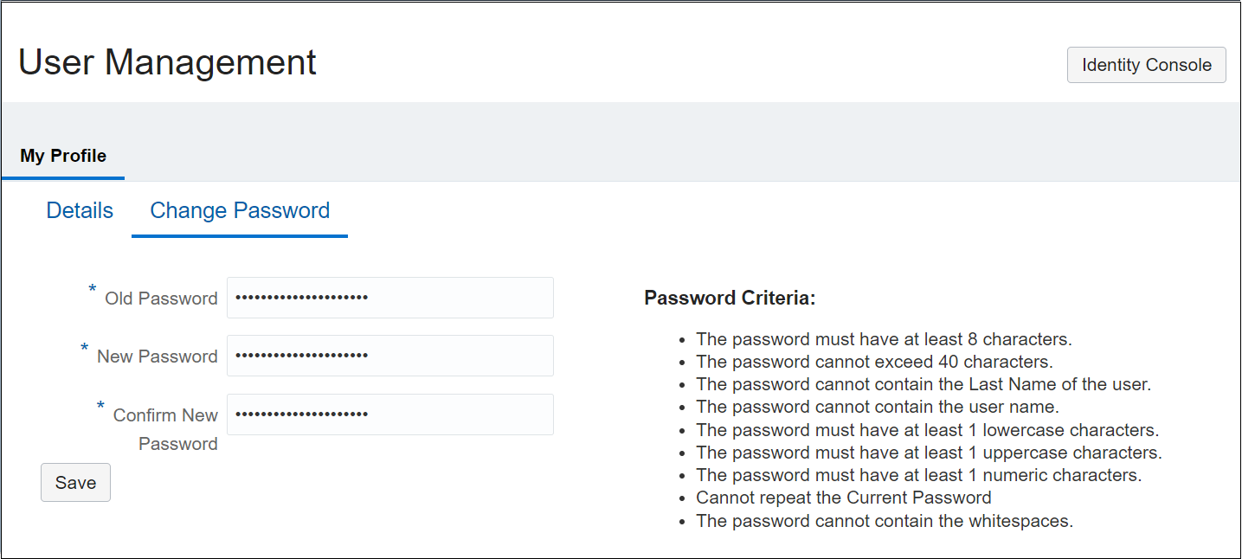
Task: Click the asterisk beside New Password
Action: click(x=83, y=349)
